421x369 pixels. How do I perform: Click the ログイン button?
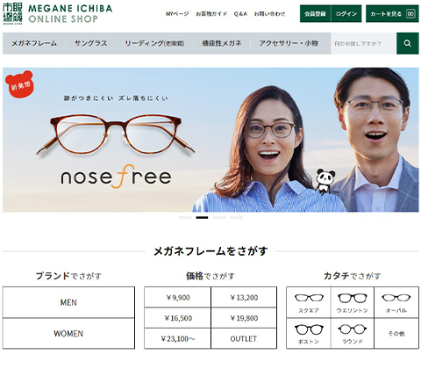pyautogui.click(x=346, y=13)
